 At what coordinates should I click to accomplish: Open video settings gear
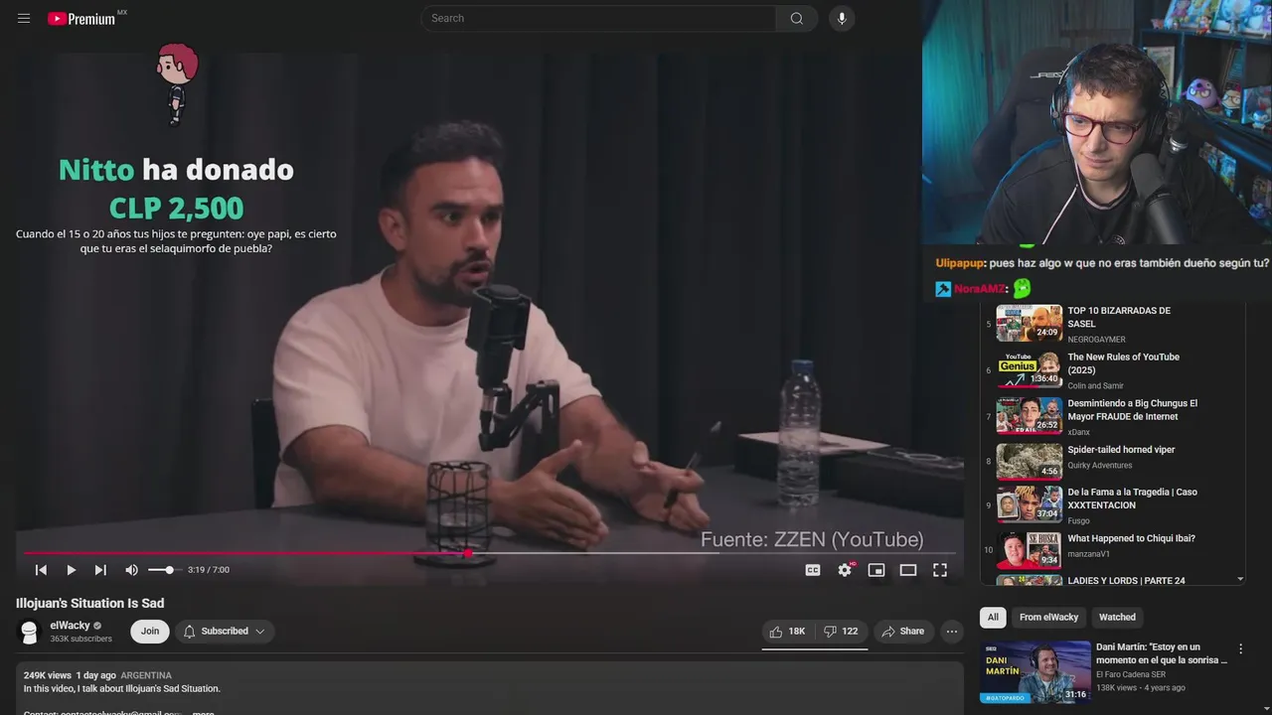[845, 570]
